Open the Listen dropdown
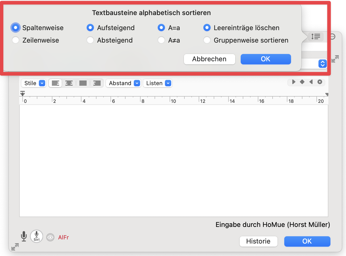The image size is (346, 256). click(x=158, y=83)
